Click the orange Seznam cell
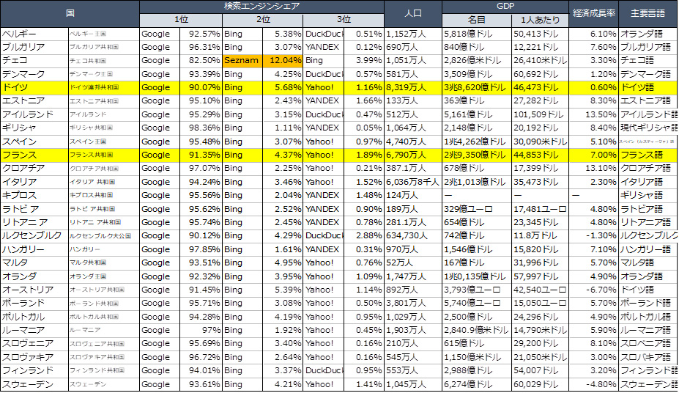This screenshot has height=393, width=679. pyautogui.click(x=242, y=61)
